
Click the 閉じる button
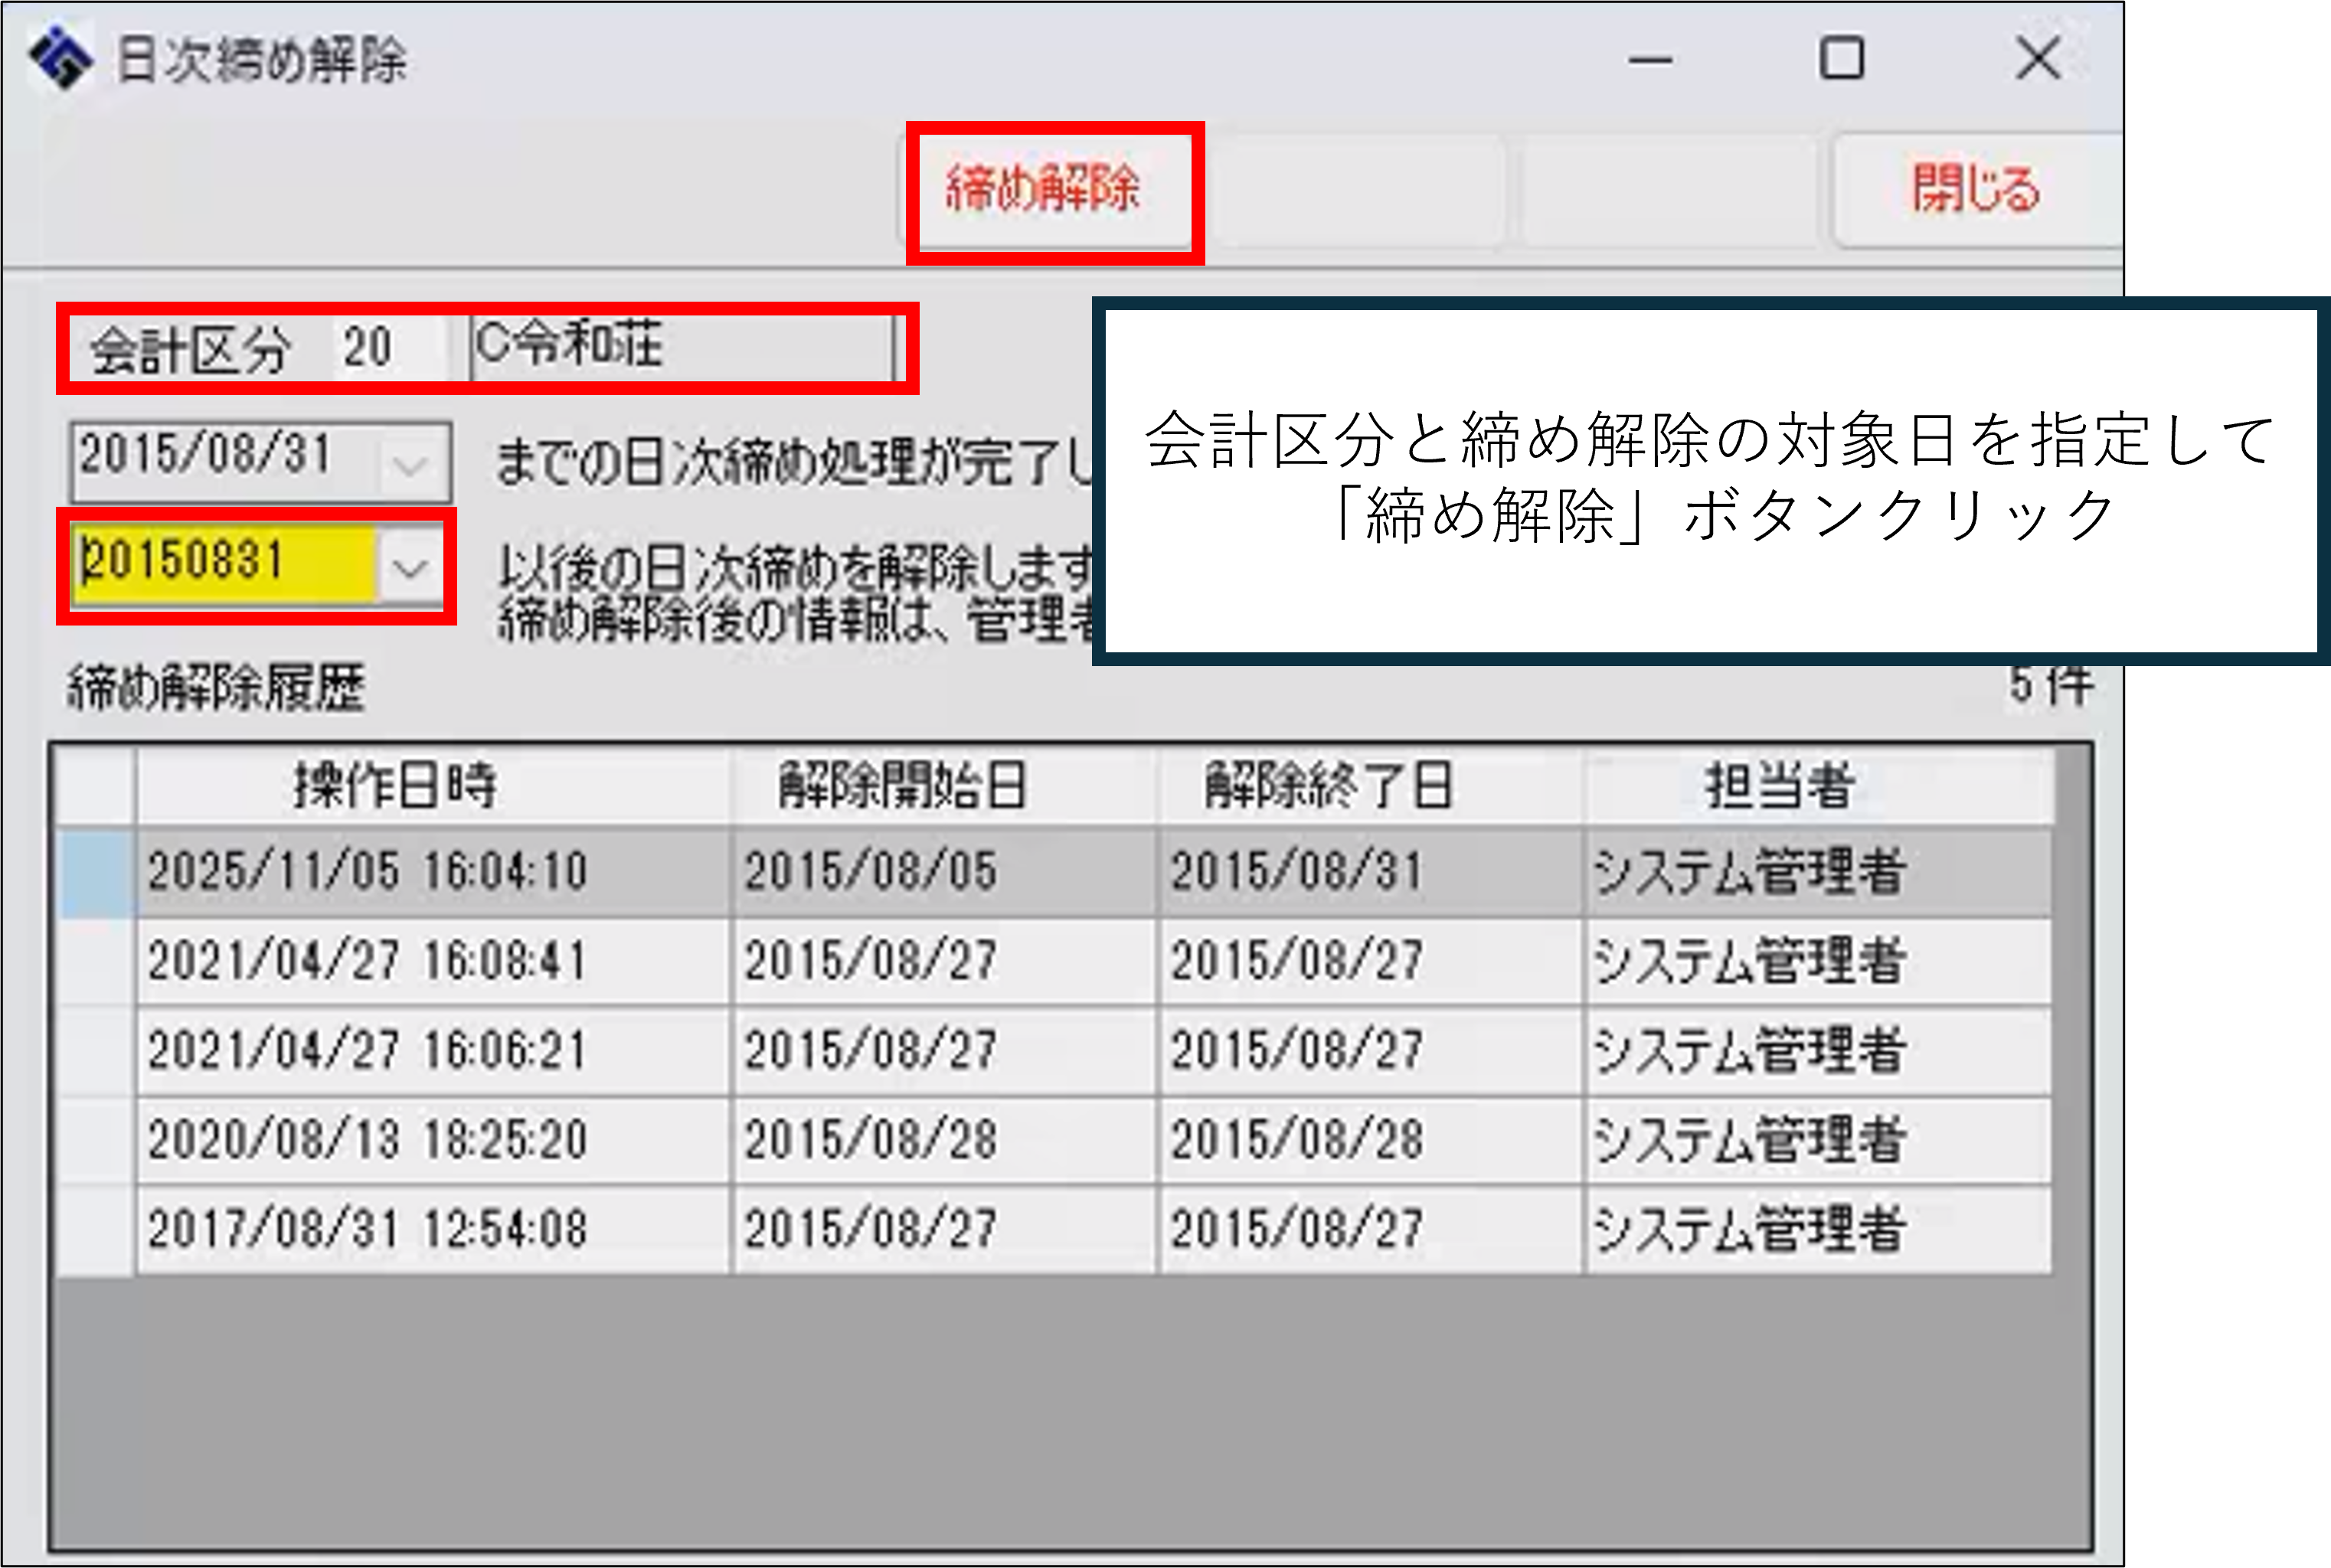pyautogui.click(x=1975, y=190)
